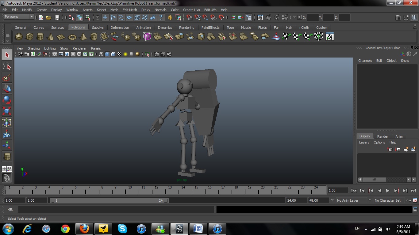419x235 pixels.
Task: Click the Display tab in Layer Editor
Action: pyautogui.click(x=364, y=136)
